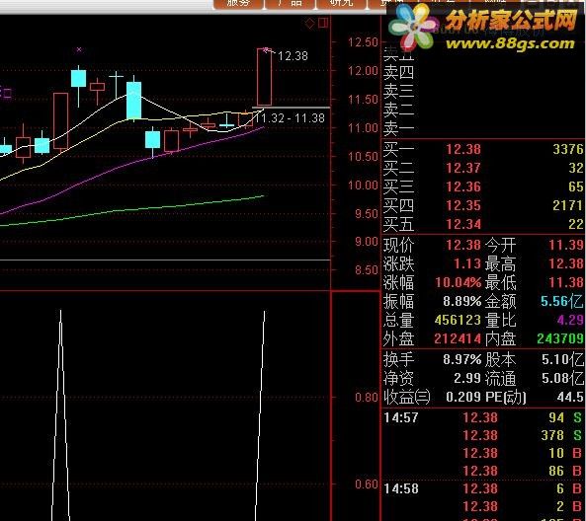
Task: Select the 14:58 trade tick row
Action: point(483,488)
